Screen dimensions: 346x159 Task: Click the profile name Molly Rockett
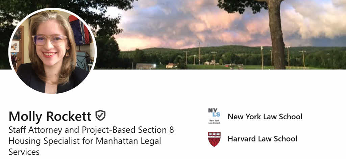click(x=50, y=116)
